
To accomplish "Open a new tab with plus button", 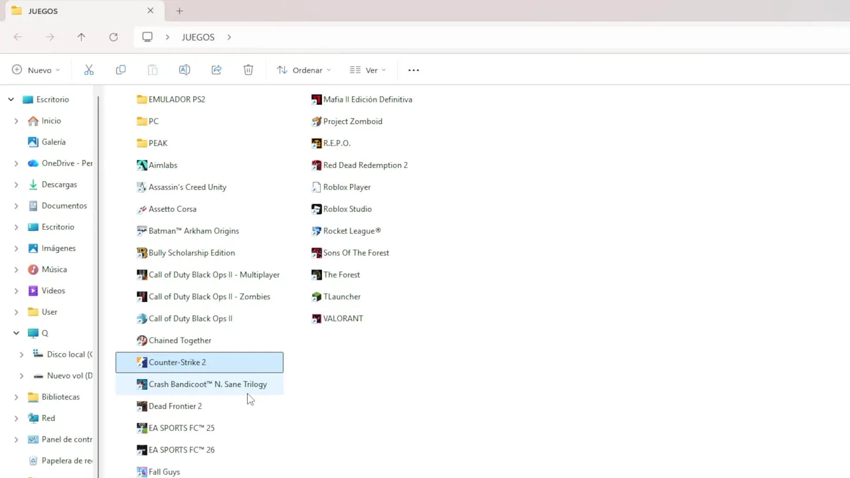I will click(179, 11).
